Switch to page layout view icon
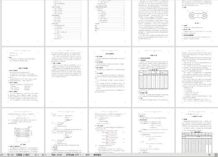Image resolution: width=218 pixels, height=157 pixels. pos(216,155)
